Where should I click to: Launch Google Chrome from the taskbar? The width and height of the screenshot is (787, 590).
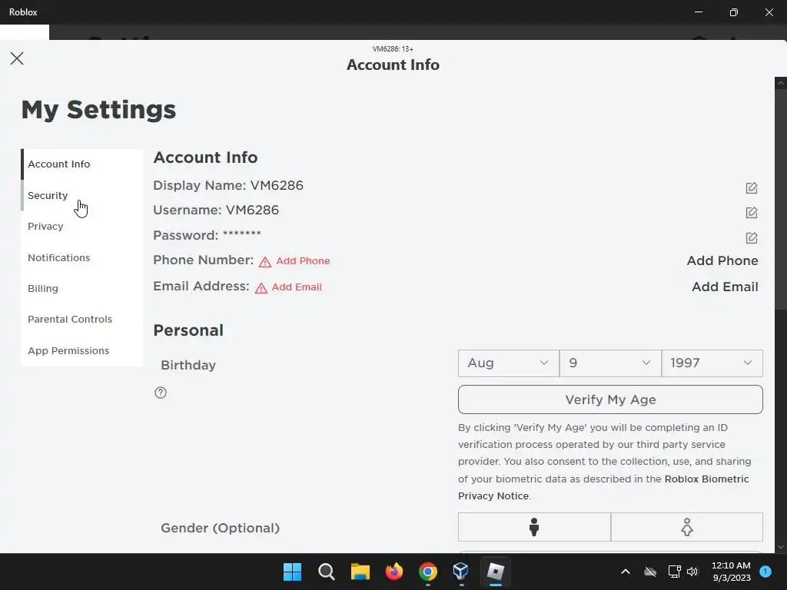[427, 572]
